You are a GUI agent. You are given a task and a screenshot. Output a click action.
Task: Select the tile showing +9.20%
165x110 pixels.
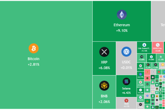pos(140,91)
